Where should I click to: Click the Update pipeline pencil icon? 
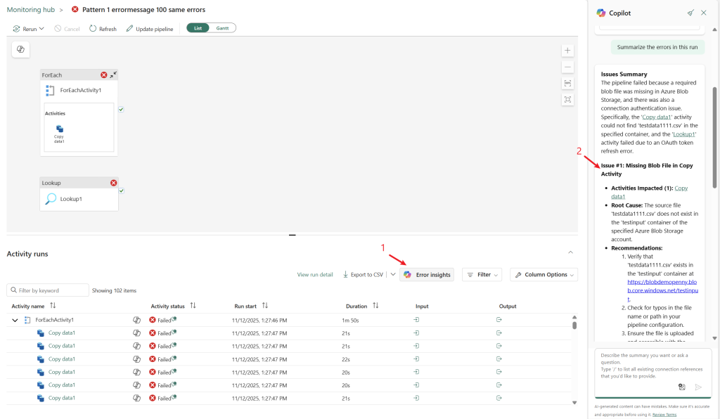coord(129,29)
